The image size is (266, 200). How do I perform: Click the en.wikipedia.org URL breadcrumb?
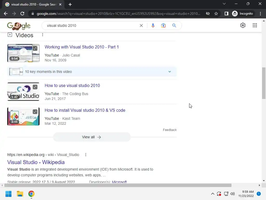[x=43, y=155]
